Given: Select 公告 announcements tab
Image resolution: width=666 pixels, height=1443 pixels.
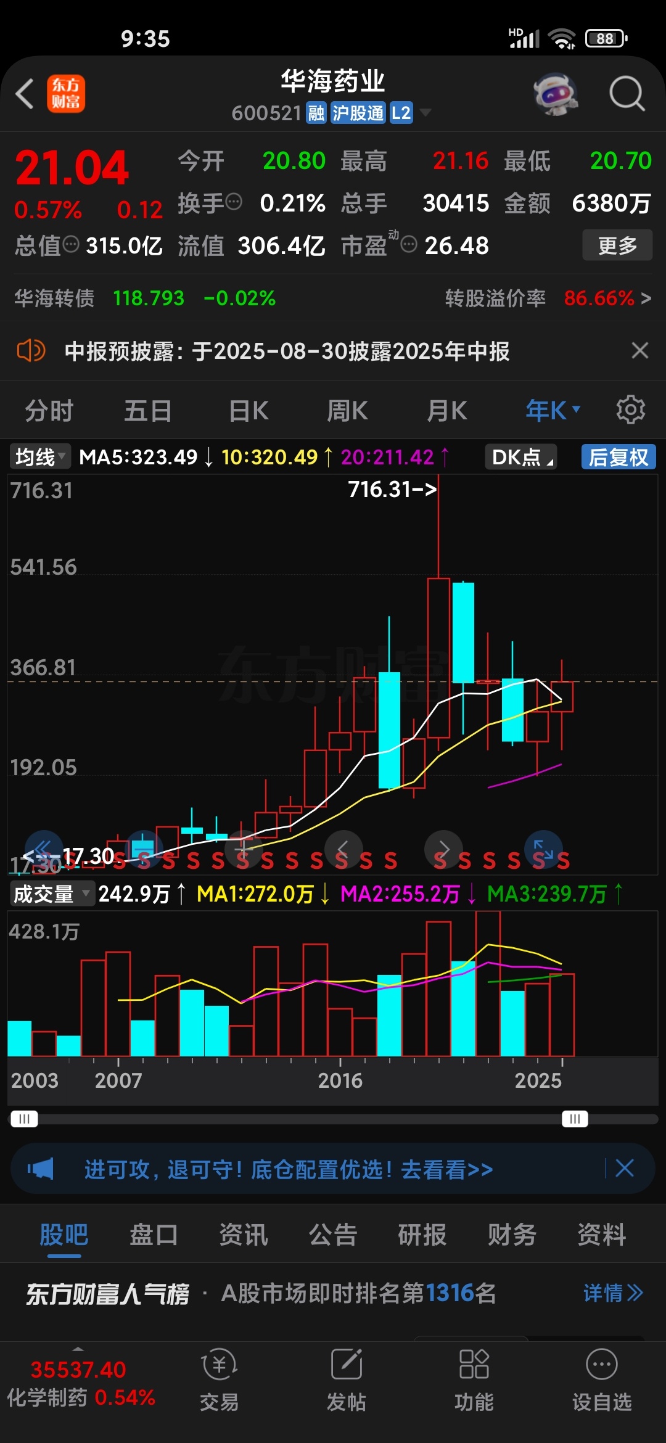Looking at the screenshot, I should 333,1235.
